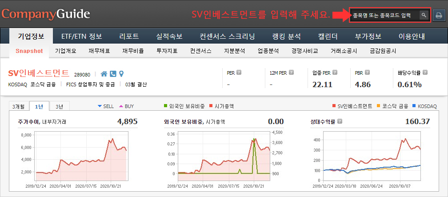Open the 랭킹 분석 menu

tap(287, 36)
